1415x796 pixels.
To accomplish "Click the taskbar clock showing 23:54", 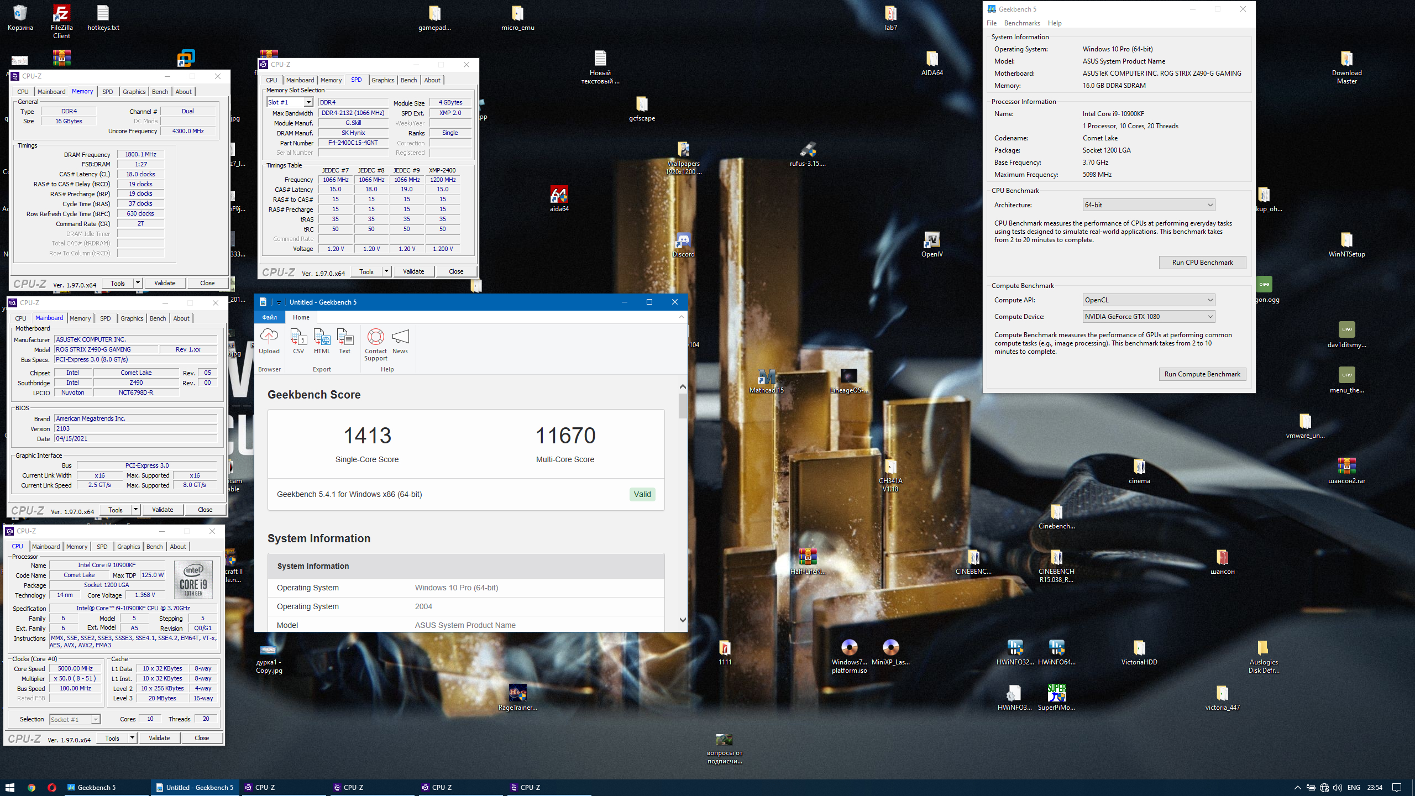I will point(1375,787).
